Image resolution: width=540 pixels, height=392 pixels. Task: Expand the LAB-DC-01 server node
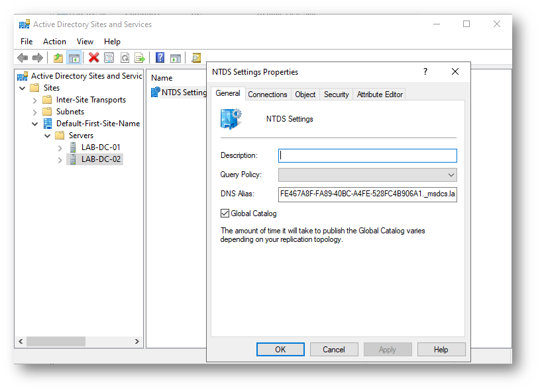(60, 148)
